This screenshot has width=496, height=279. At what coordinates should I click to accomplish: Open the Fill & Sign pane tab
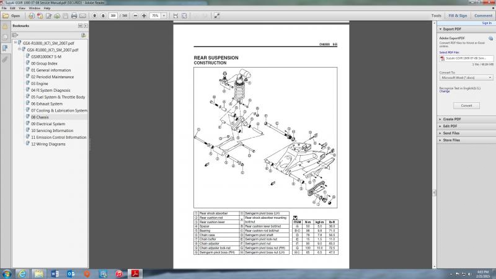point(458,15)
